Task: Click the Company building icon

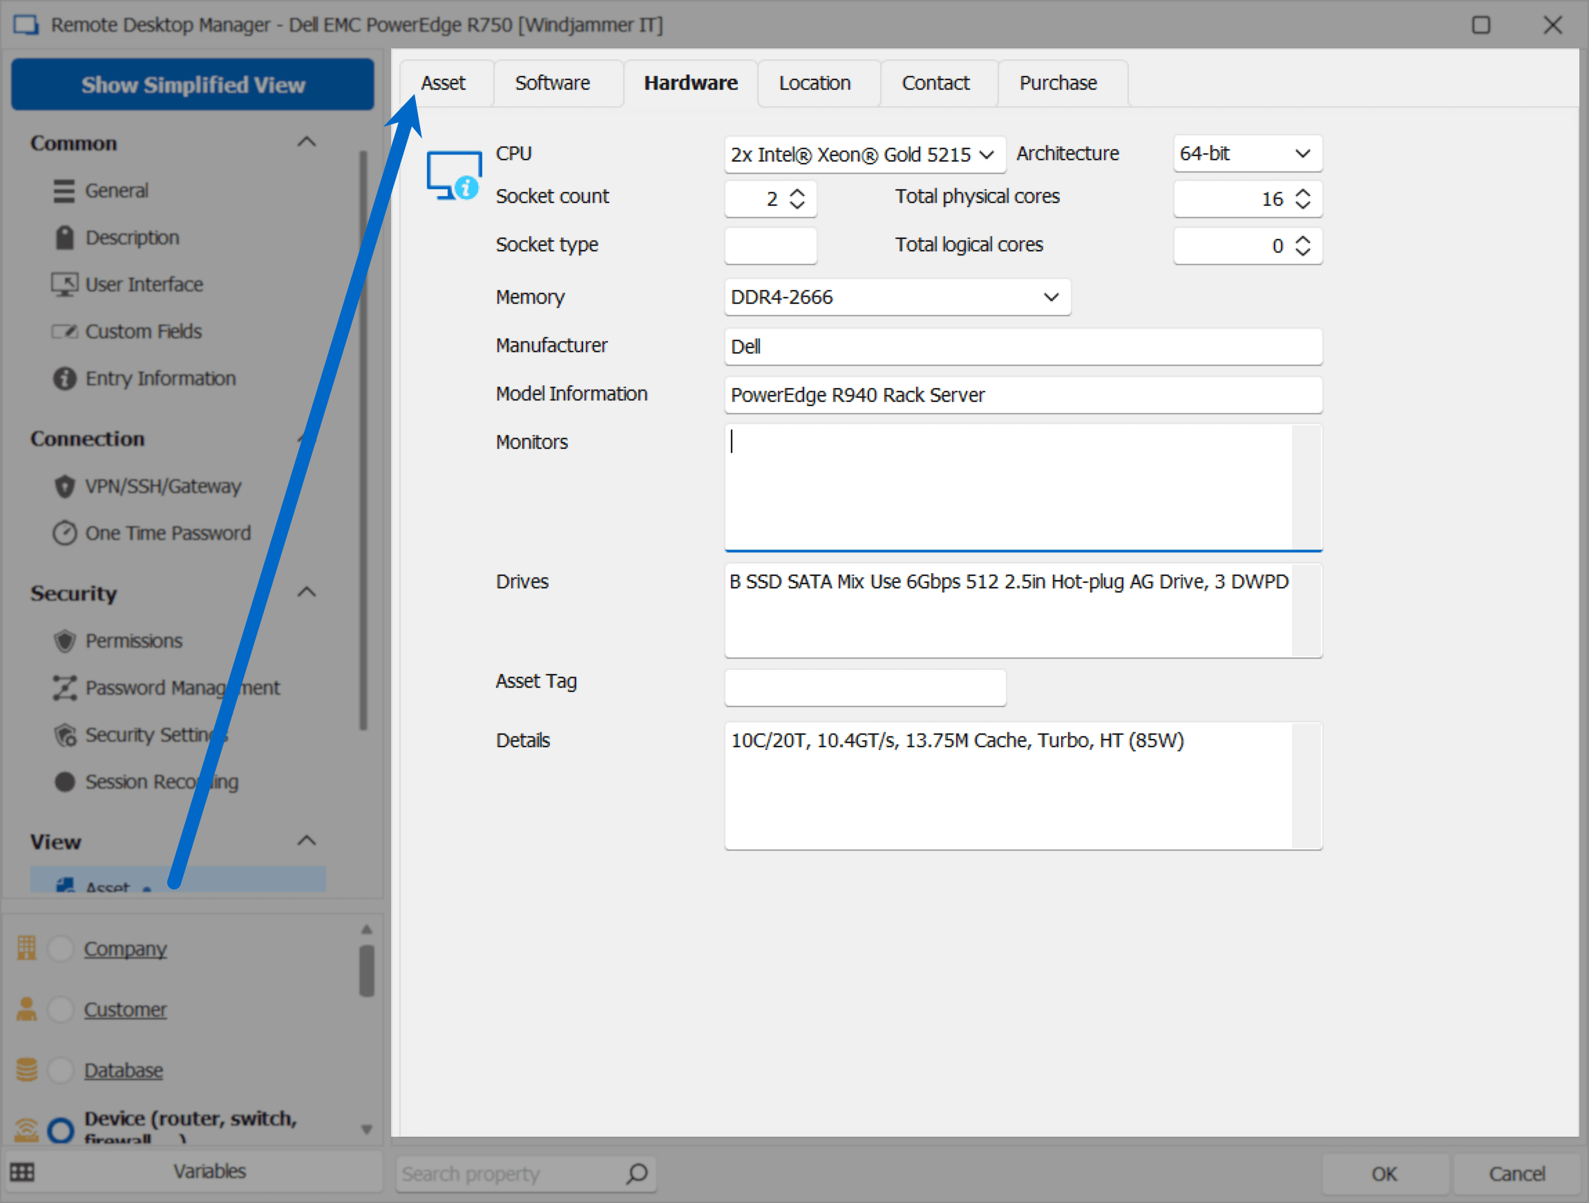Action: pyautogui.click(x=26, y=948)
